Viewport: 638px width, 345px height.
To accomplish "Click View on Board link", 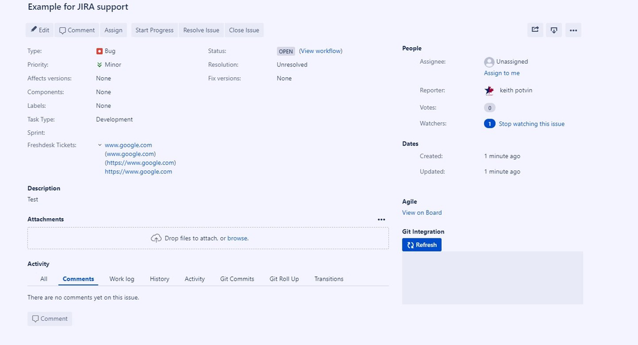I will click(422, 212).
